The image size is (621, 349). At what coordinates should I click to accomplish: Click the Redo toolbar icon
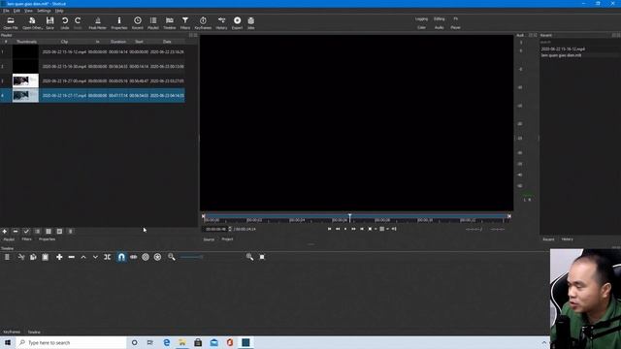pos(78,23)
